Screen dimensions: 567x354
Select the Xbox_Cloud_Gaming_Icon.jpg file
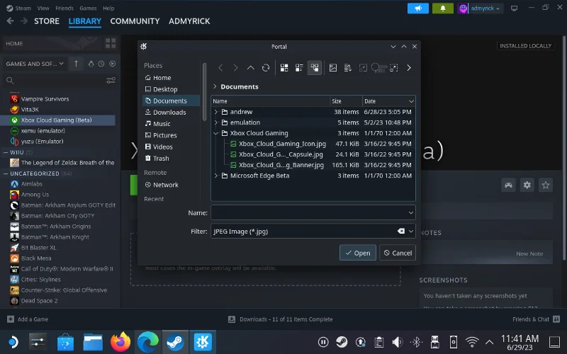(282, 144)
